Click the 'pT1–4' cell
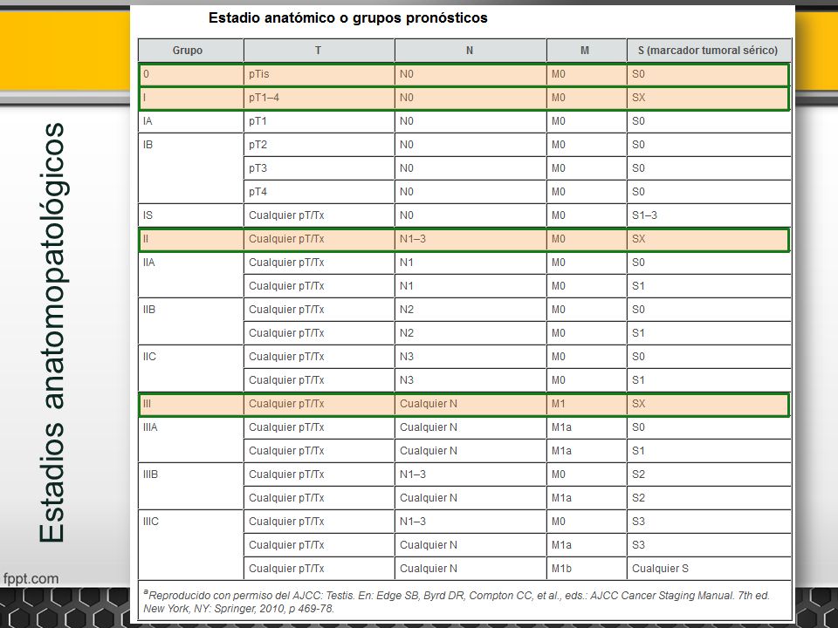The height and width of the screenshot is (628, 838). click(319, 98)
